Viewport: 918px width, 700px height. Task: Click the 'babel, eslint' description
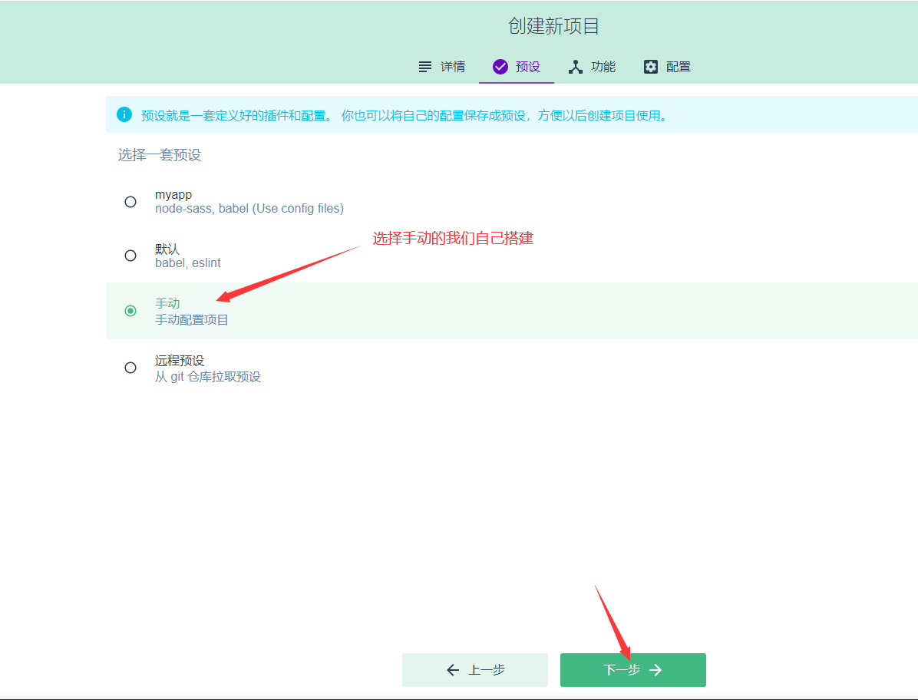[x=188, y=263]
